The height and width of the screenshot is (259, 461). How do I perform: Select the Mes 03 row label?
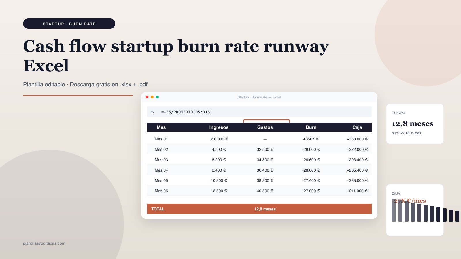point(161,160)
